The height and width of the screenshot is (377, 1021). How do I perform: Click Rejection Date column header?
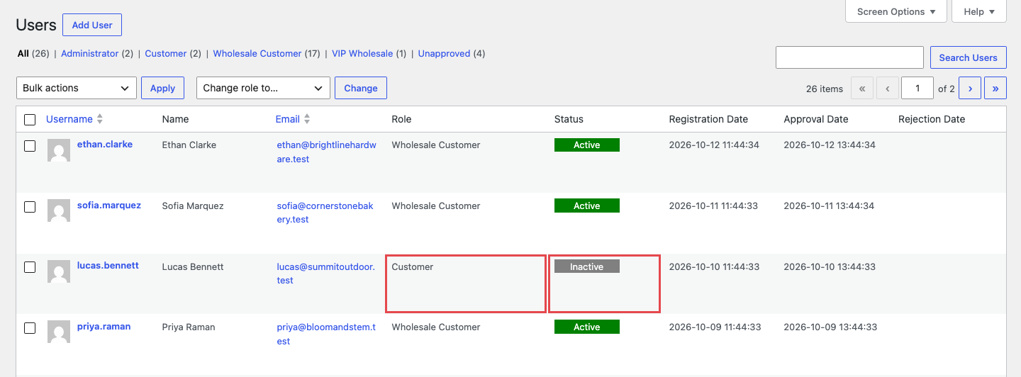[932, 119]
